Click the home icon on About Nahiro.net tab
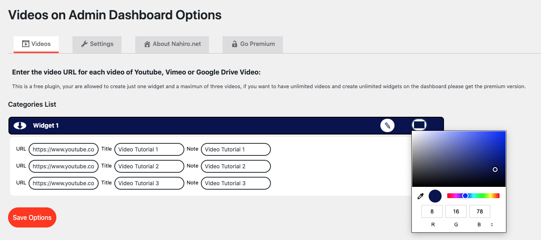Image resolution: width=541 pixels, height=240 pixels. click(x=147, y=44)
